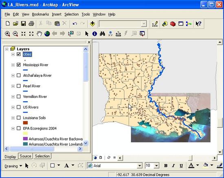
Task: Apply Italic text formatting
Action: tap(173, 166)
